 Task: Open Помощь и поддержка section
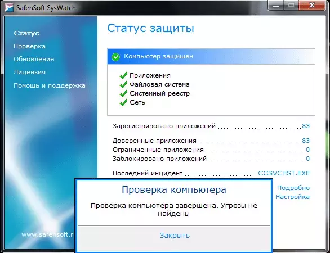[x=50, y=85]
